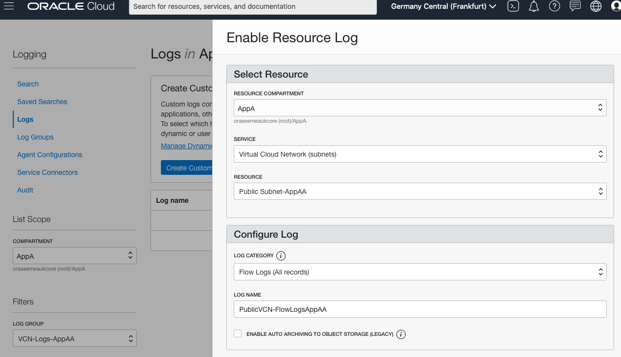
Task: Expand the Resource Compartment dropdown
Action: pos(420,108)
